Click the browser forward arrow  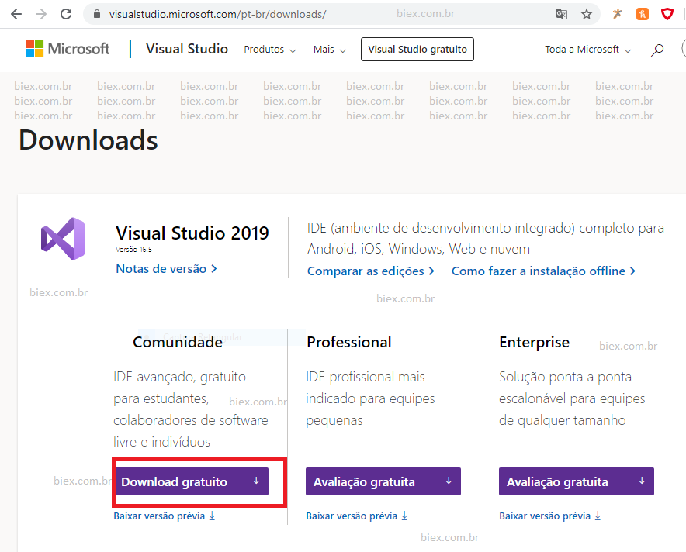[x=41, y=14]
